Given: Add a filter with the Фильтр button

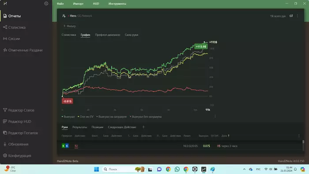Looking at the screenshot, I should (x=70, y=26).
